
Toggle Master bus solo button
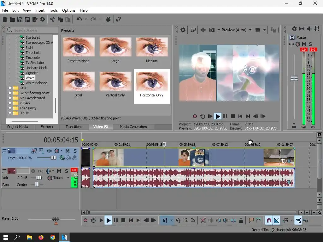click(x=310, y=44)
